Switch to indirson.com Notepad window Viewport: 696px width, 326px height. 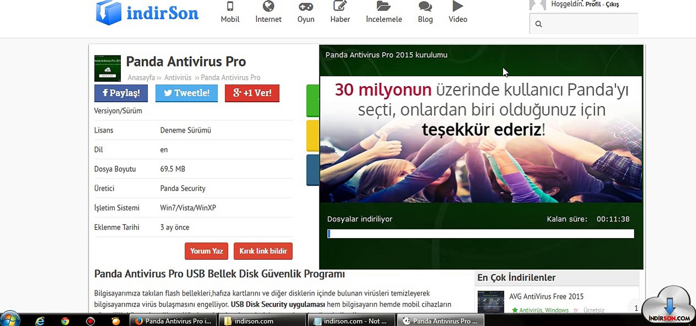(352, 321)
